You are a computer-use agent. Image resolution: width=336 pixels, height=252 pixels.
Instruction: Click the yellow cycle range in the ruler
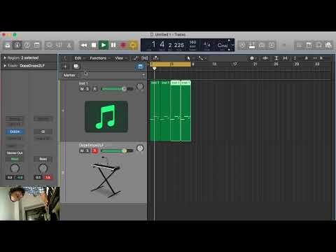171,64
